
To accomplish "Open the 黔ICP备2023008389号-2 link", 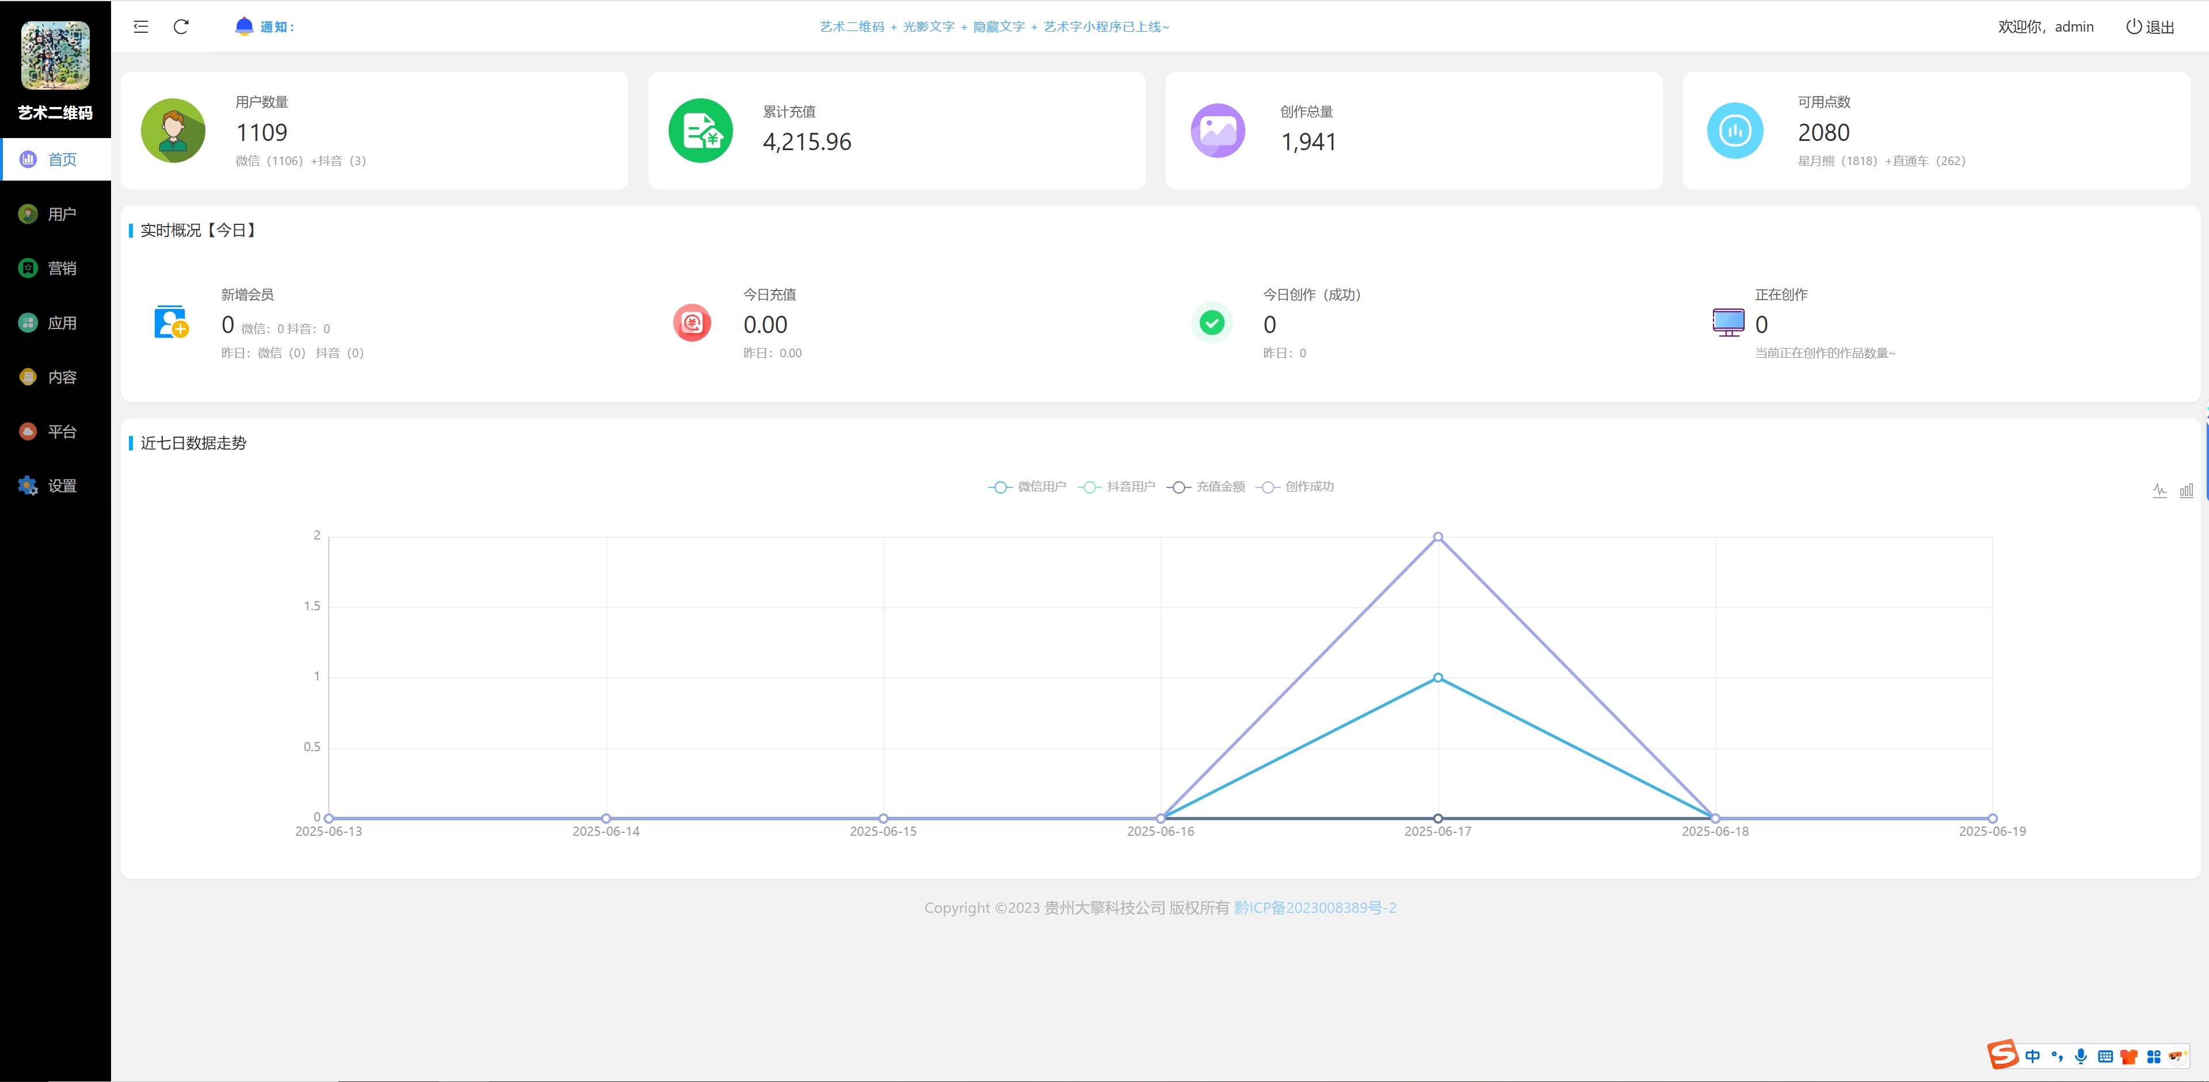I will [x=1315, y=908].
